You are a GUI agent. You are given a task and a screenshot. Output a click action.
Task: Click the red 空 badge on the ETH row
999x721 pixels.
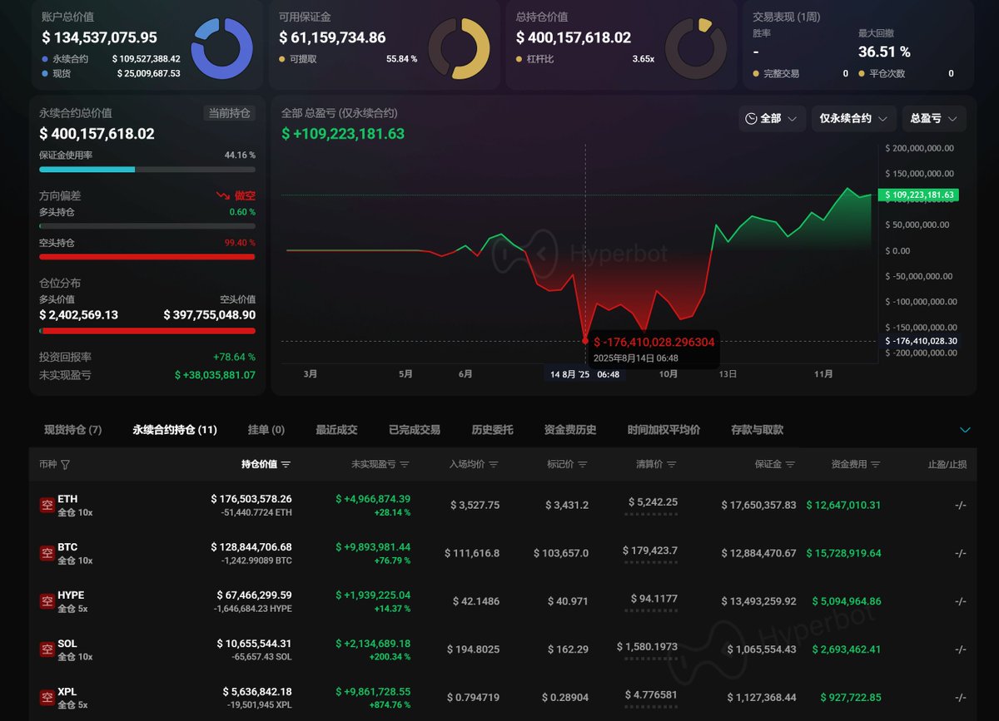47,505
